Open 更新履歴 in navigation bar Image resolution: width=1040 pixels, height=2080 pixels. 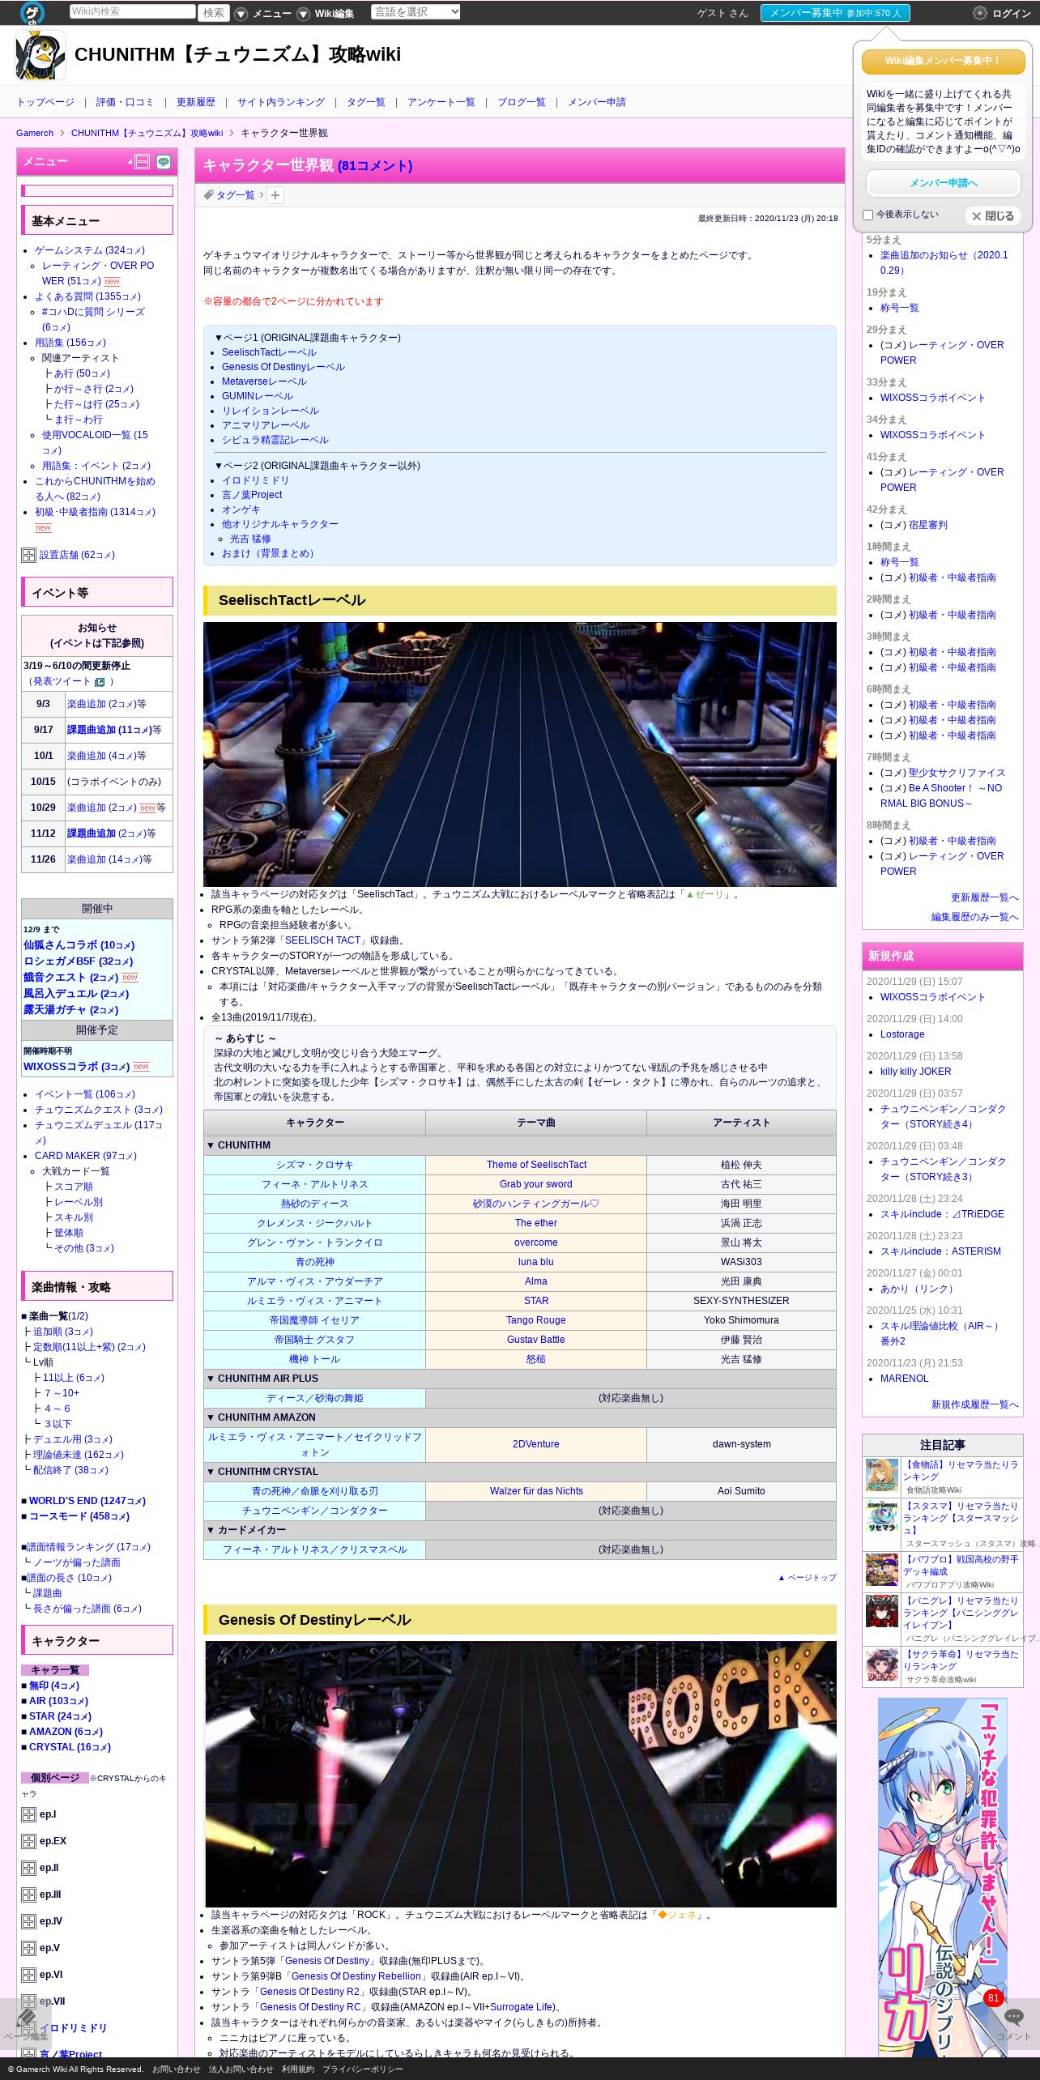(196, 102)
